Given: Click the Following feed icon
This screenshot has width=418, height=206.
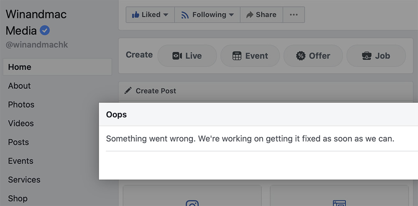Looking at the screenshot, I should (x=185, y=15).
